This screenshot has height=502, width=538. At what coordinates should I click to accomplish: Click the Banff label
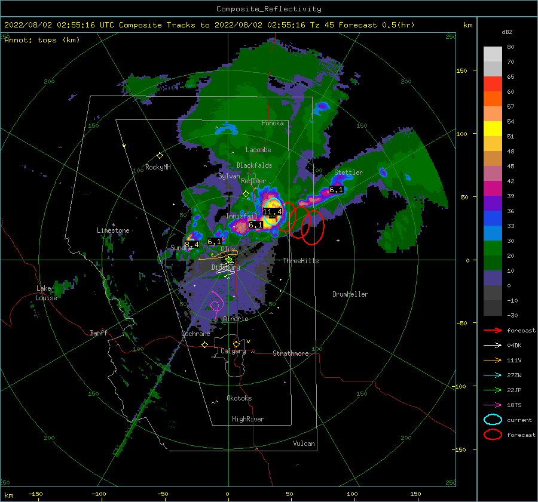(99, 332)
